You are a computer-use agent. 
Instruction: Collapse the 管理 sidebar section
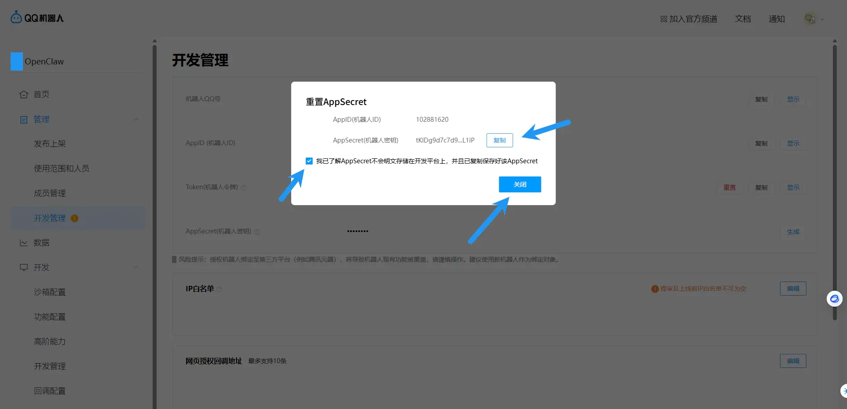(x=136, y=119)
